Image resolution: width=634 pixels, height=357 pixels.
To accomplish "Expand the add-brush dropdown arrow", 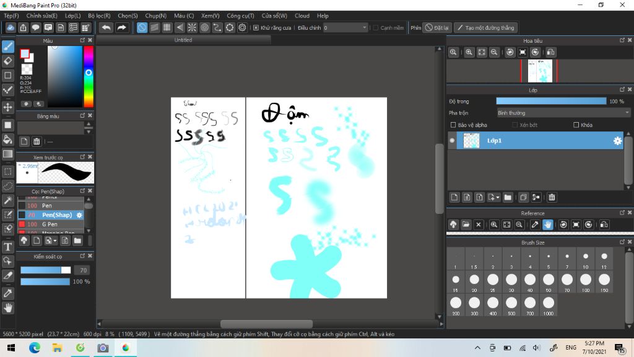I will 55,241.
